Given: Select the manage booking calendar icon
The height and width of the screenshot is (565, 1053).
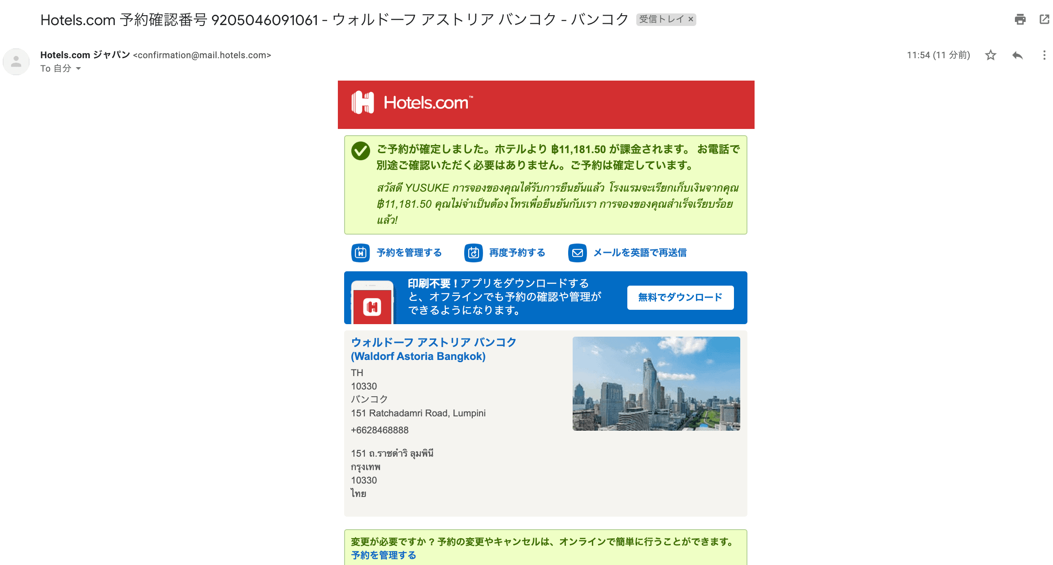Looking at the screenshot, I should (360, 253).
